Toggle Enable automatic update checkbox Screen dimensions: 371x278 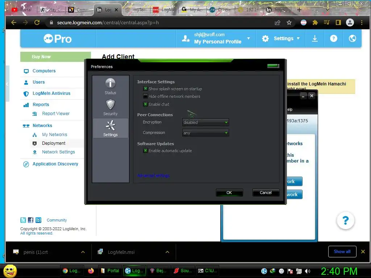pos(146,150)
